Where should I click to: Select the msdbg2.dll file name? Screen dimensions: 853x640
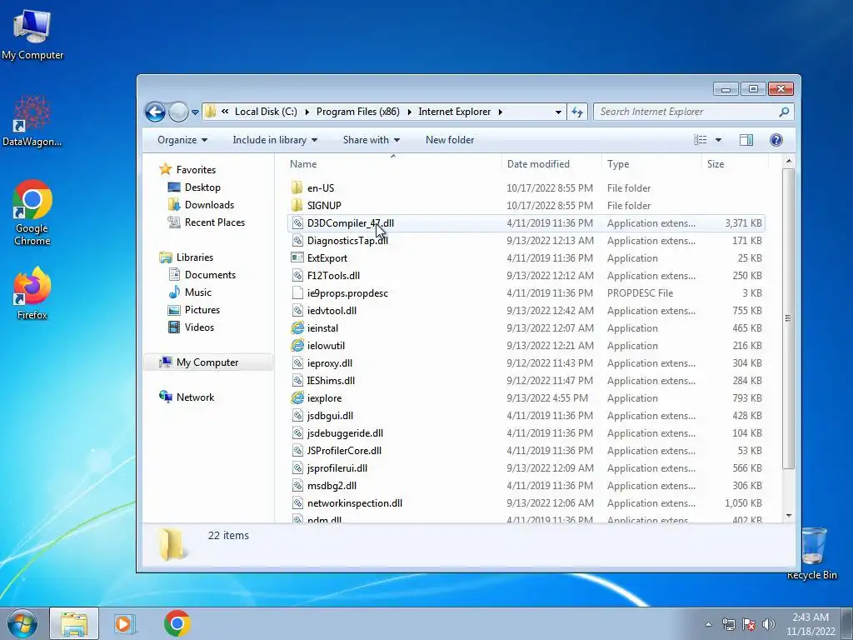[x=332, y=486]
